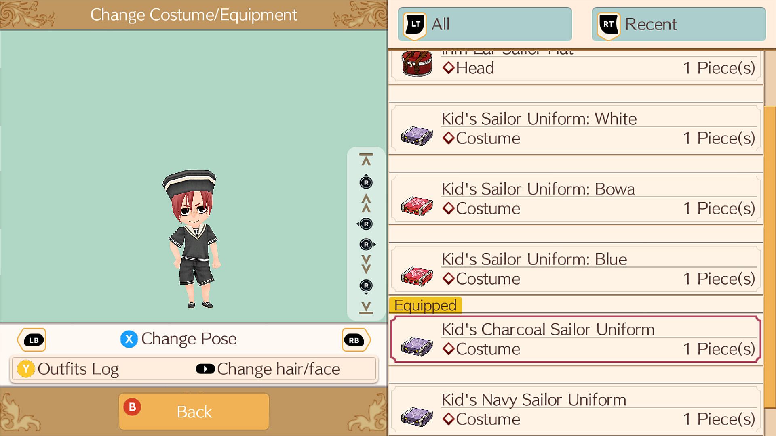Screen dimensions: 776x436
Task: Click the rotate-left R stick icon
Action: point(365,224)
